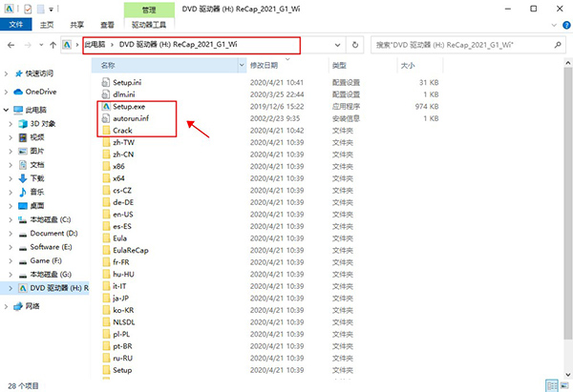Select the ru-RU folder row
Viewport: 573px width, 392px height.
pyautogui.click(x=266, y=359)
